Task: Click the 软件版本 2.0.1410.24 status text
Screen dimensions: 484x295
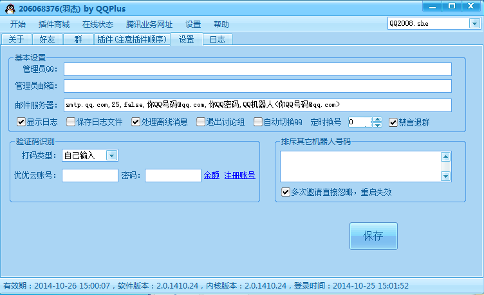Action: (x=158, y=286)
